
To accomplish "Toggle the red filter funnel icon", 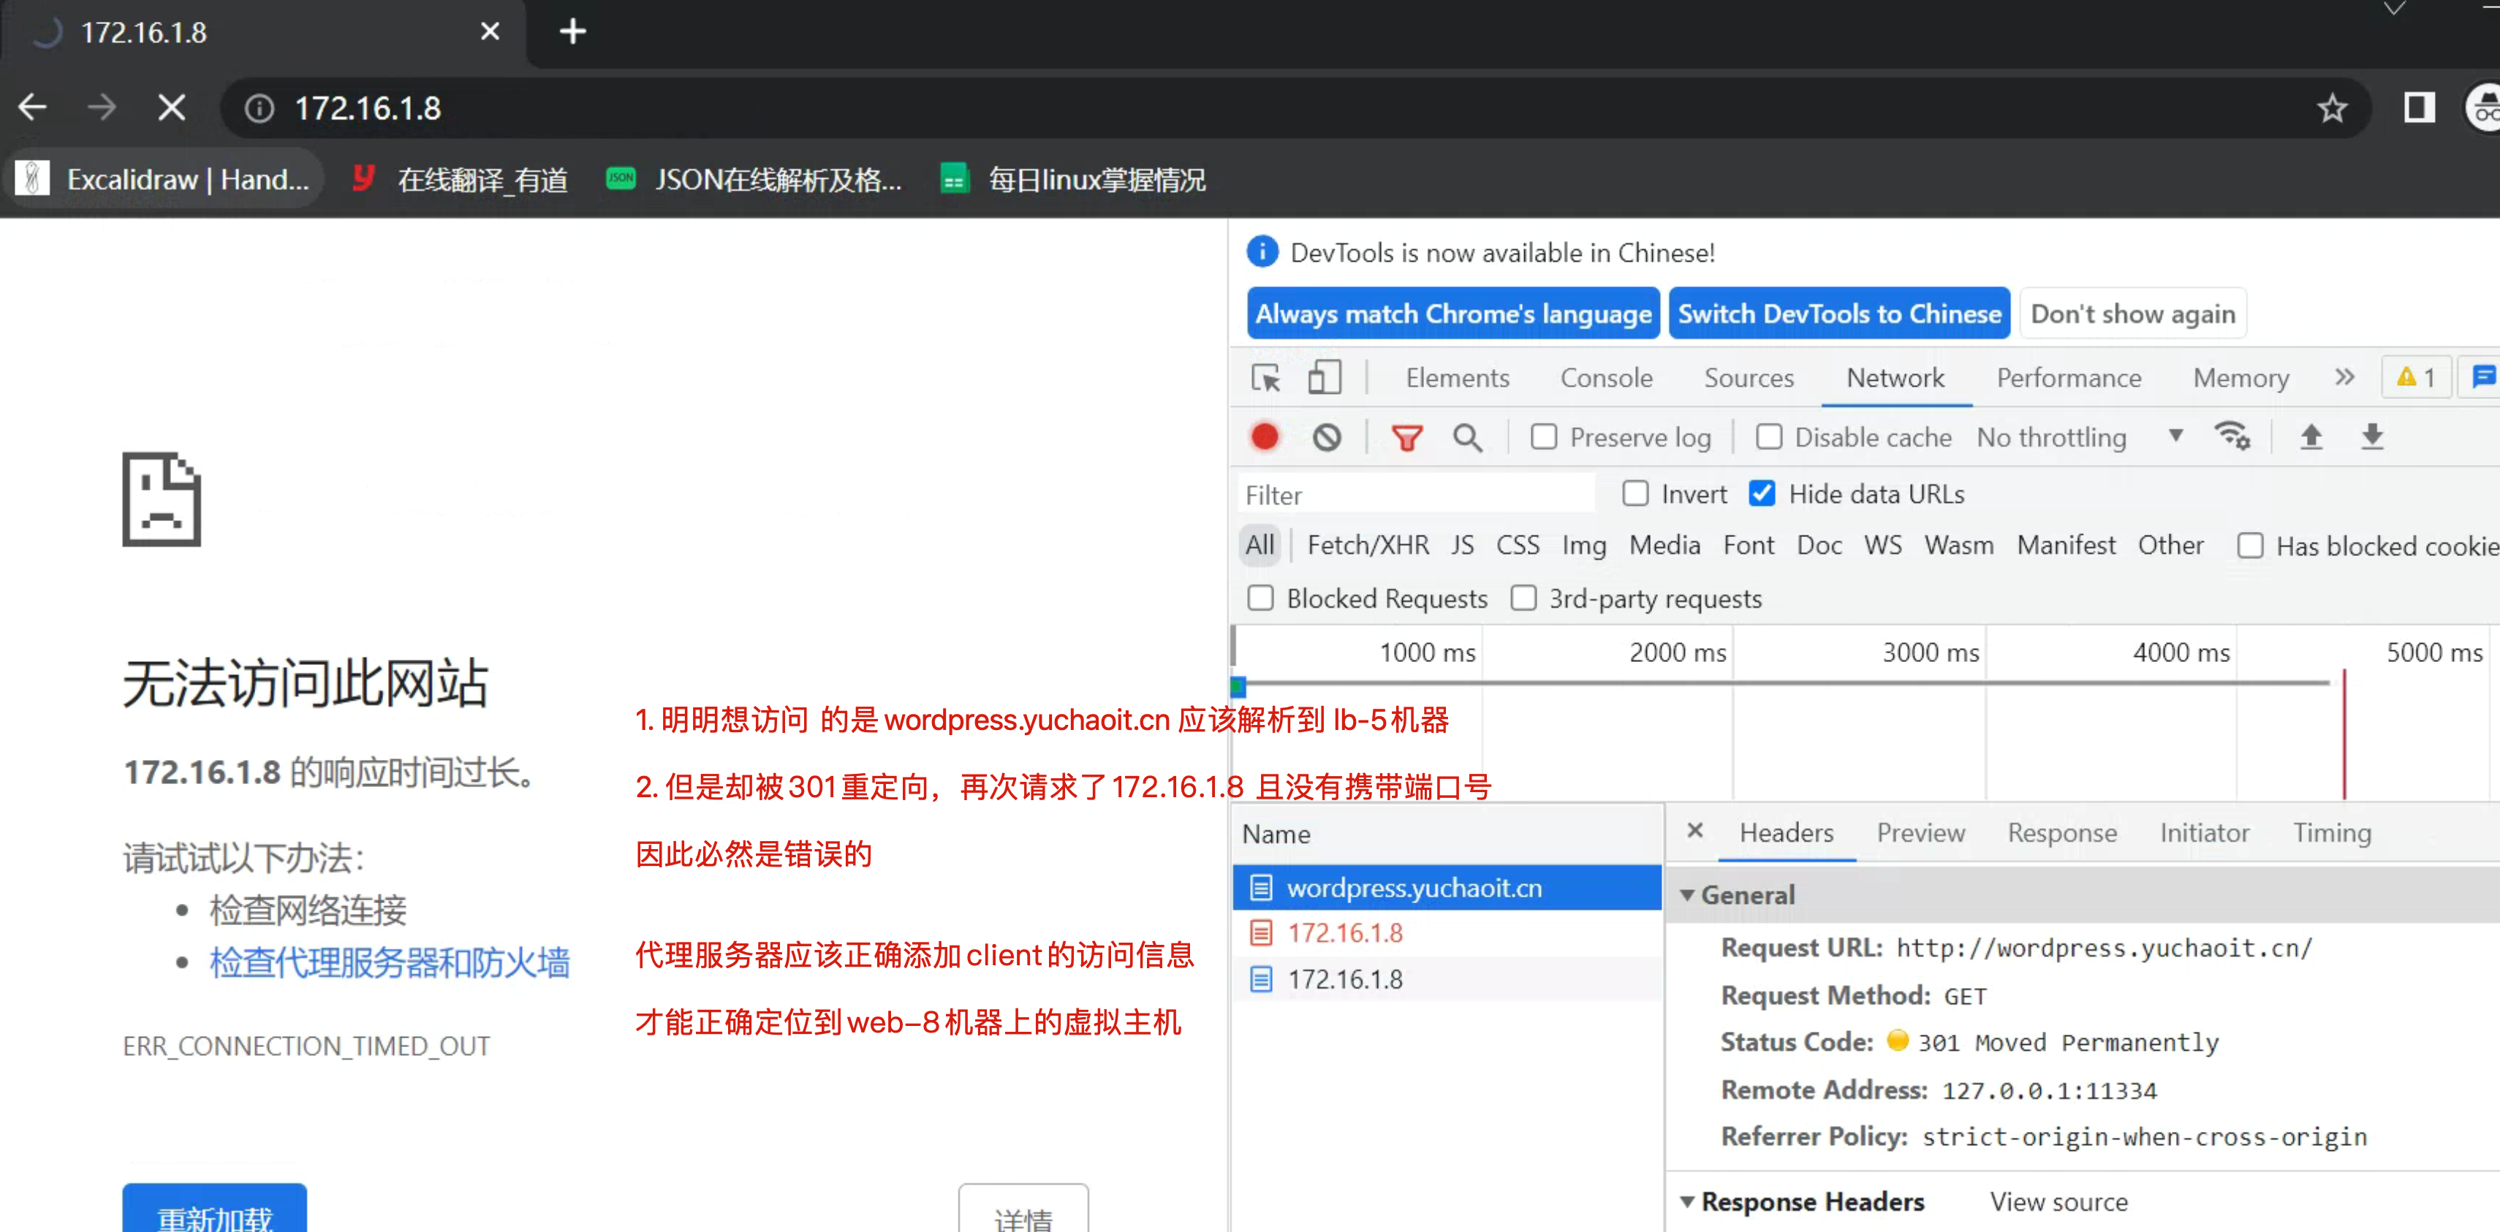I will pyautogui.click(x=1406, y=438).
